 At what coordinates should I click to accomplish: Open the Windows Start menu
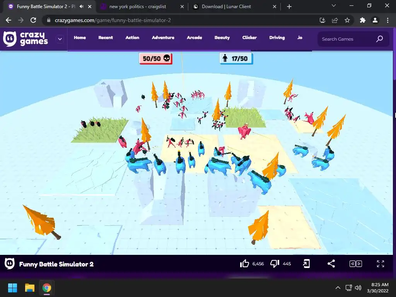[x=12, y=288]
